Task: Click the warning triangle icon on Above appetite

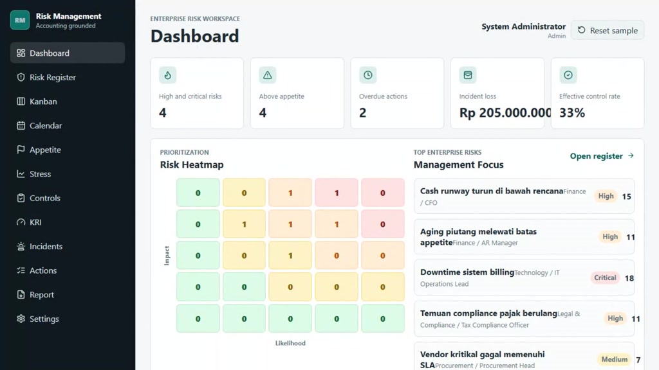Action: (x=267, y=75)
